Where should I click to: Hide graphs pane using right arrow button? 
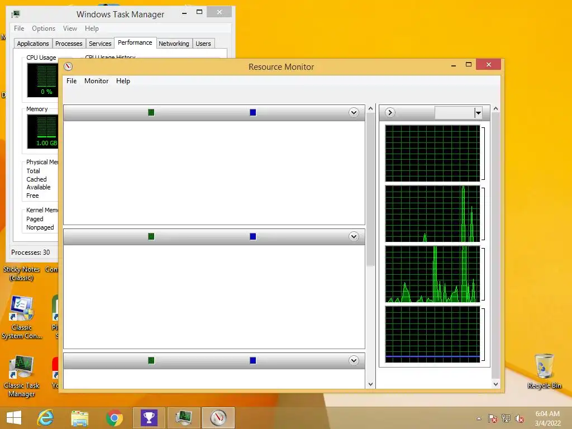(x=390, y=112)
